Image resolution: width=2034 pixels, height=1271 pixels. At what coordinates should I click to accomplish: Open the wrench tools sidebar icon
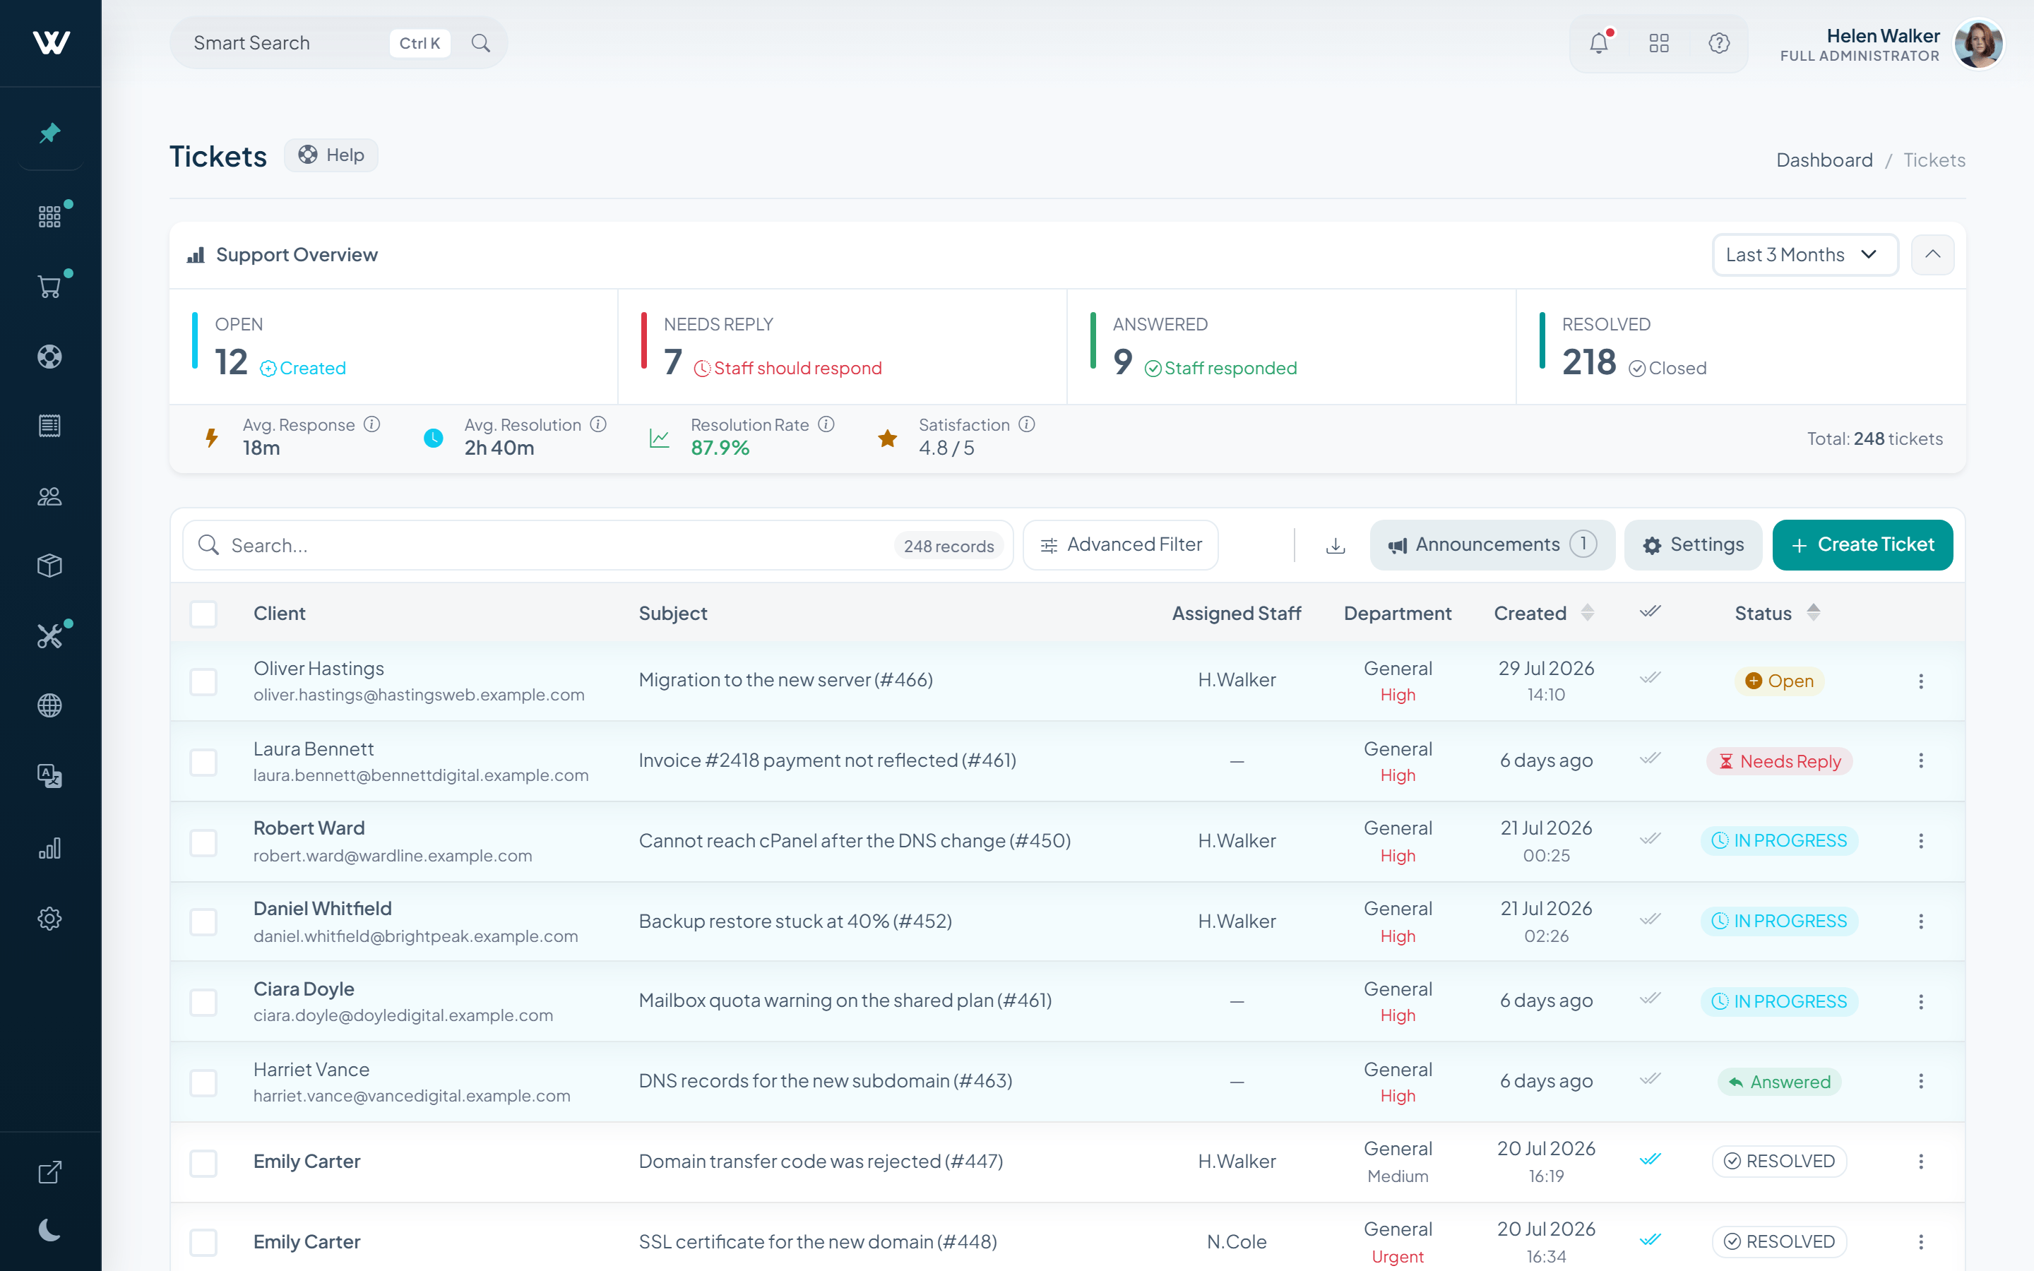50,635
